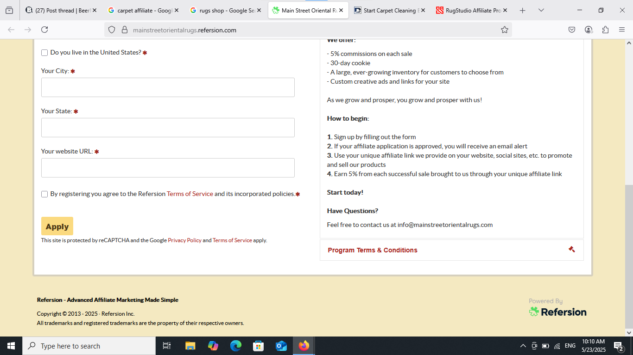The width and height of the screenshot is (633, 355).
Task: Click the Firefox taskbar icon
Action: click(x=304, y=346)
